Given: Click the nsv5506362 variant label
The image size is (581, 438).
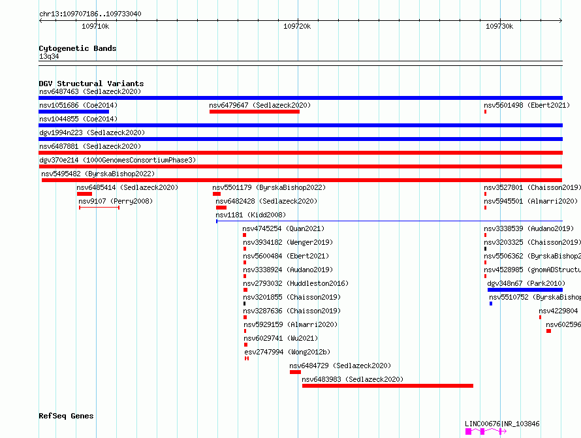Looking at the screenshot, I should click(533, 256).
